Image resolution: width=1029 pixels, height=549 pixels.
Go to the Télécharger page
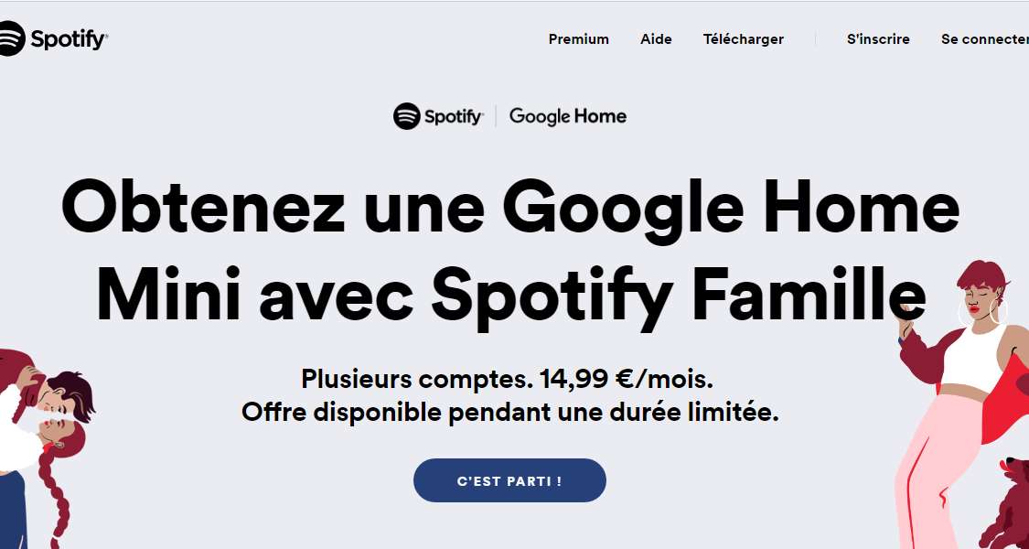[743, 39]
